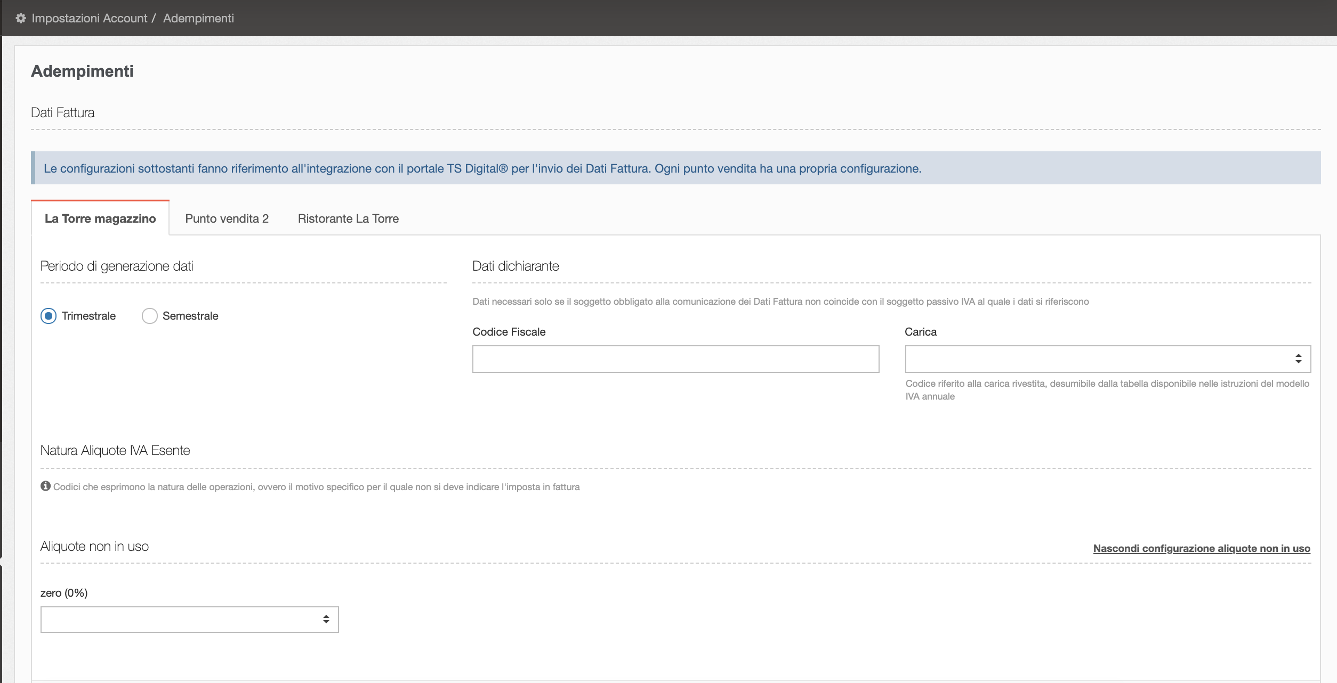Click the Semestrale option label text
This screenshot has width=1337, height=683.
point(190,316)
